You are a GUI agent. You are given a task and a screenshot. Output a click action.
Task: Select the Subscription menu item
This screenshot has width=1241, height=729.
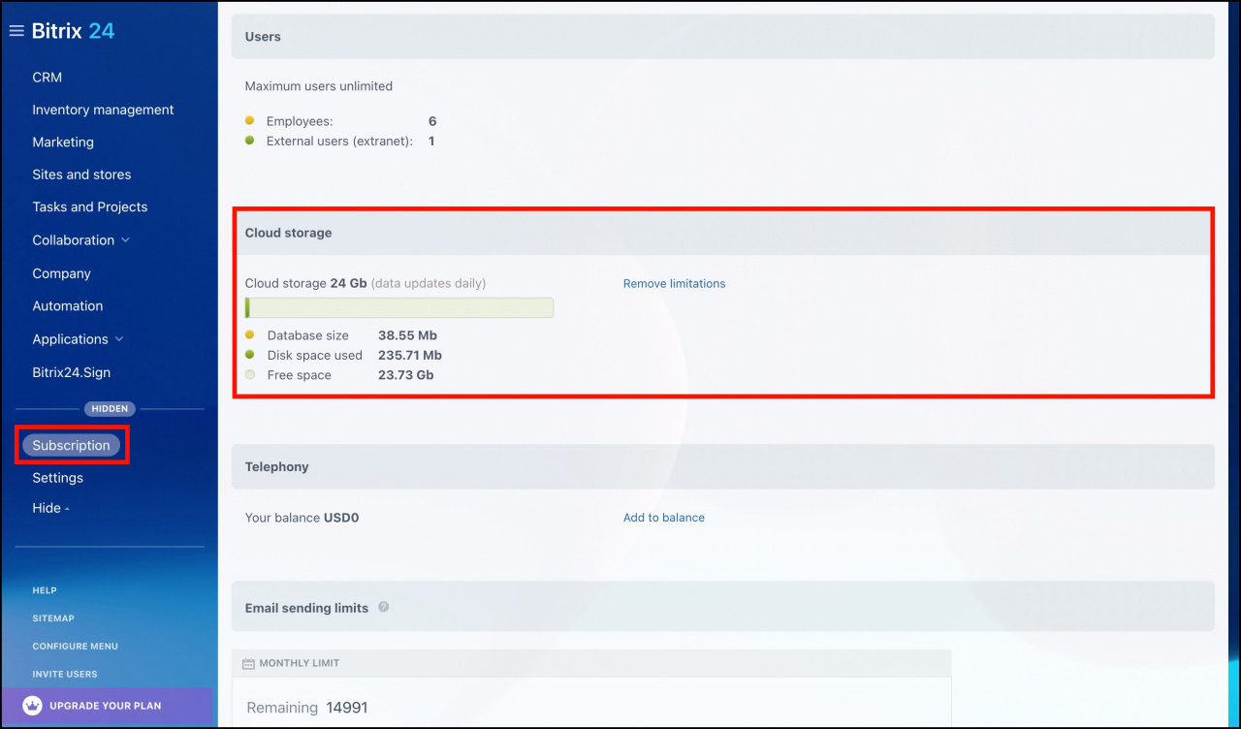coord(72,445)
